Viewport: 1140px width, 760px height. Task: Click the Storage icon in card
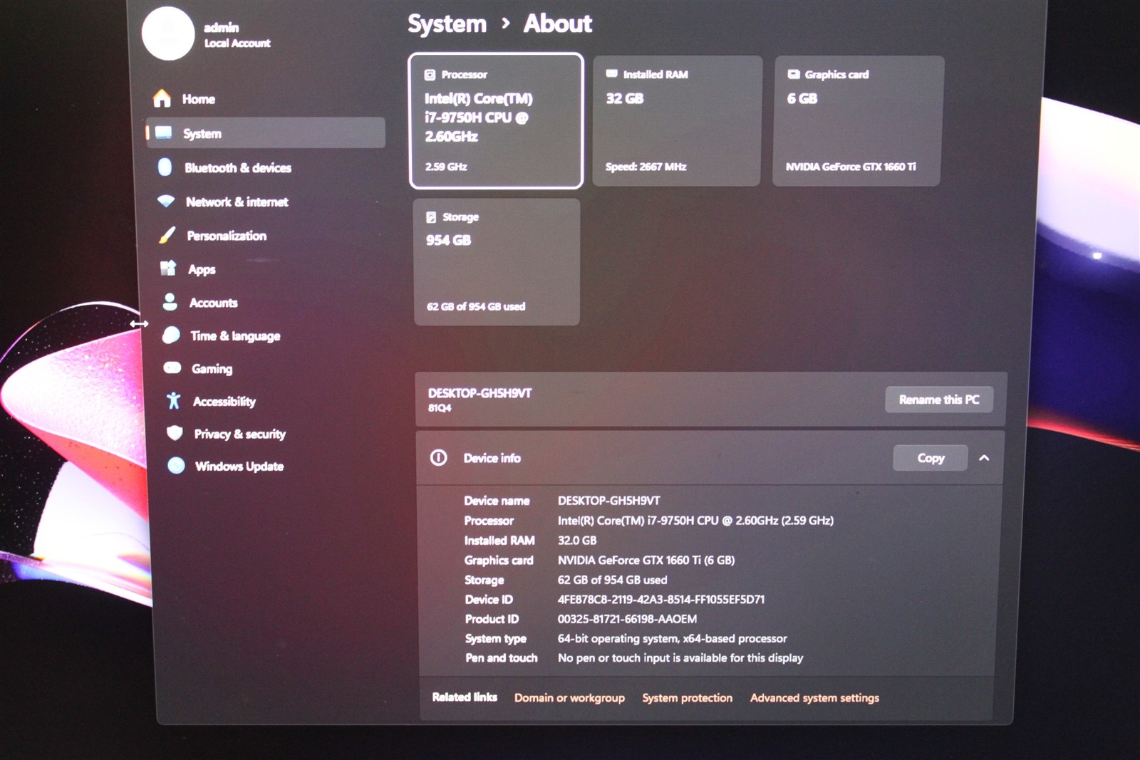pos(431,217)
